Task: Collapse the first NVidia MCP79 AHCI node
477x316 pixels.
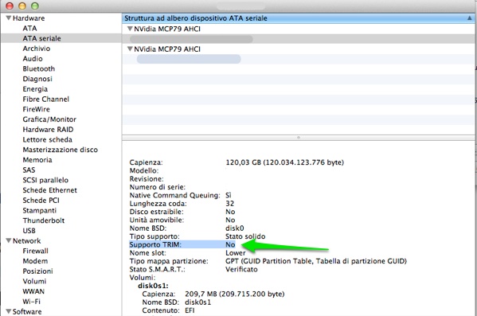Action: click(x=130, y=29)
